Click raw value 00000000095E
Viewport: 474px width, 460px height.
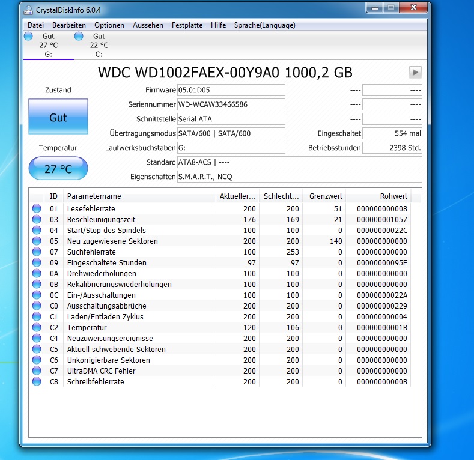(382, 262)
